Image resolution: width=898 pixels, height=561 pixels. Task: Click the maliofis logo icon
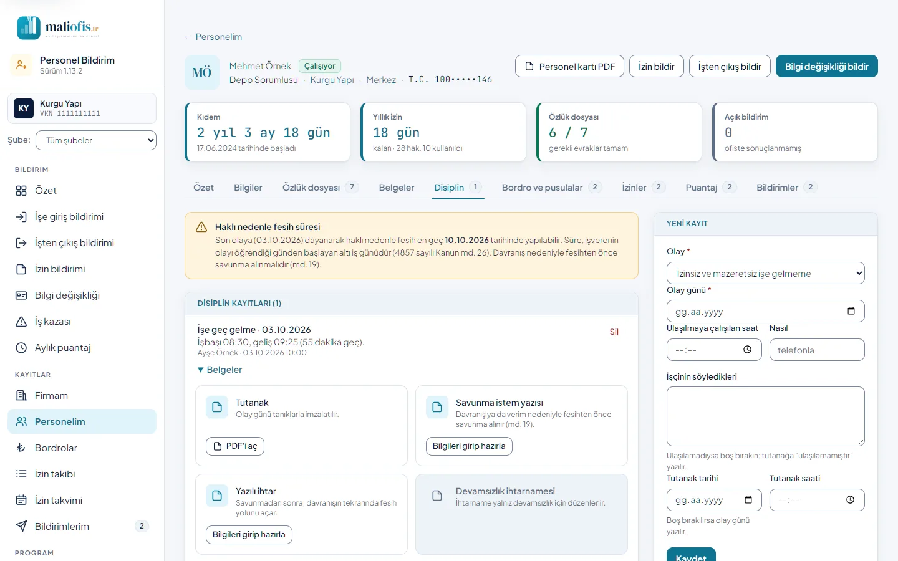tap(29, 27)
